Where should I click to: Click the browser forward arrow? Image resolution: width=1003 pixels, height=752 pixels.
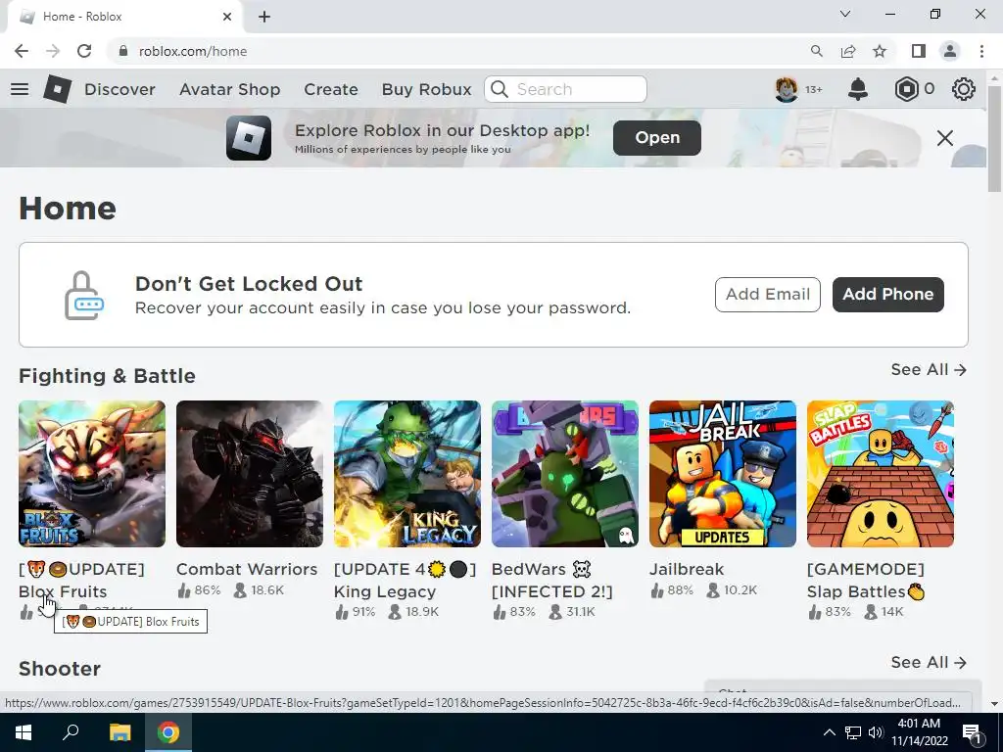[x=53, y=51]
